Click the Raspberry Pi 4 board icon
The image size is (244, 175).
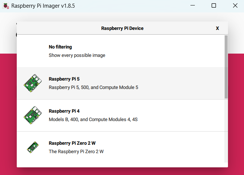[x=33, y=115]
